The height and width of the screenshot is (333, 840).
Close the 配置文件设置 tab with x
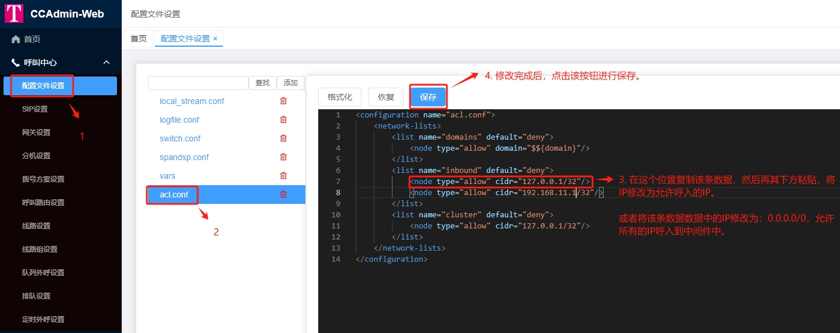215,39
